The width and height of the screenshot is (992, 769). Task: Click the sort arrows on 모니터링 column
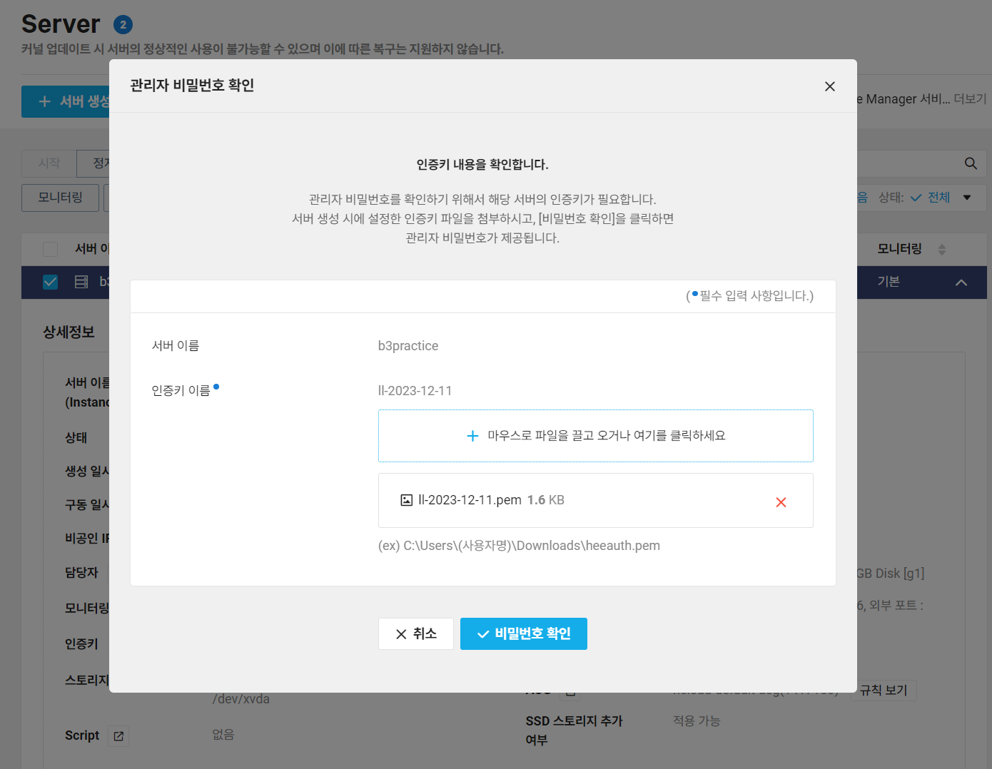point(942,249)
